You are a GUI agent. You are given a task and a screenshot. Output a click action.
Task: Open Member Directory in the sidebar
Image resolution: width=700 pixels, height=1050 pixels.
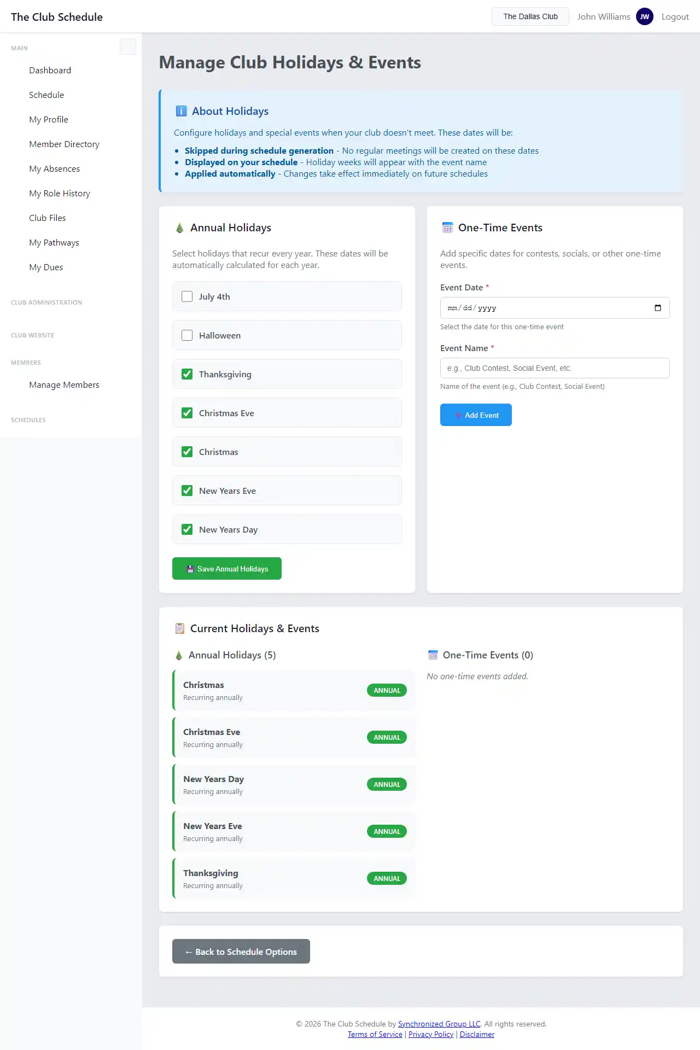pos(65,144)
